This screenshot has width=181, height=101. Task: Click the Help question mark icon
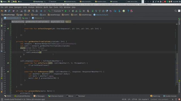pyautogui.click(x=128, y=11)
